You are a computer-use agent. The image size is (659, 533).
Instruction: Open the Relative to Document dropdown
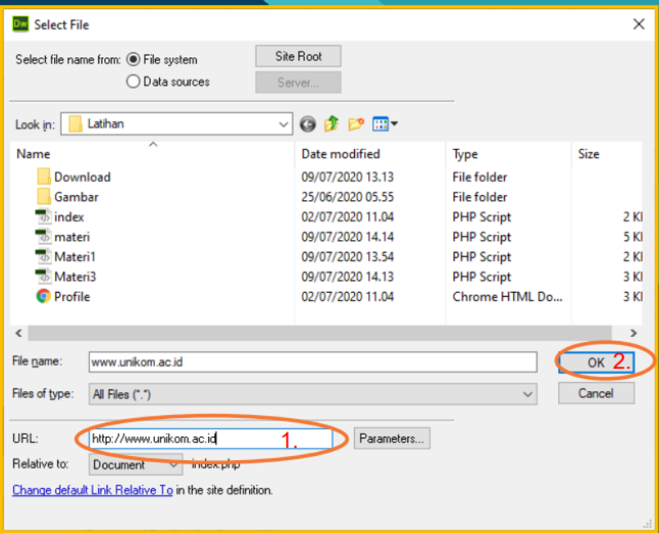(174, 465)
